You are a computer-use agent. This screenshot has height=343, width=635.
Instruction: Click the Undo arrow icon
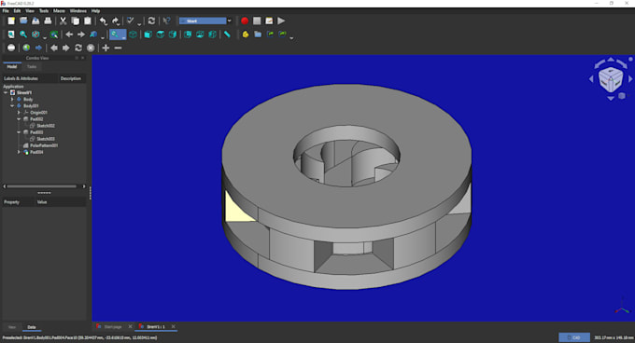pos(104,21)
